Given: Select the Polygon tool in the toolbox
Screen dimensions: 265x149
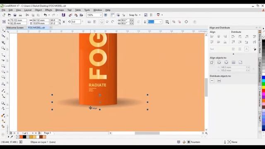Looking at the screenshot, I should coord(3,77).
